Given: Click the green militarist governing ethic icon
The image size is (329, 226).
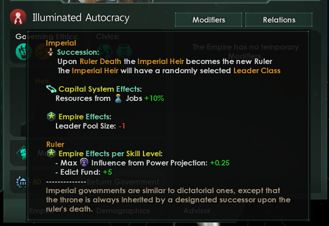Looking at the screenshot, I should pos(24,51).
